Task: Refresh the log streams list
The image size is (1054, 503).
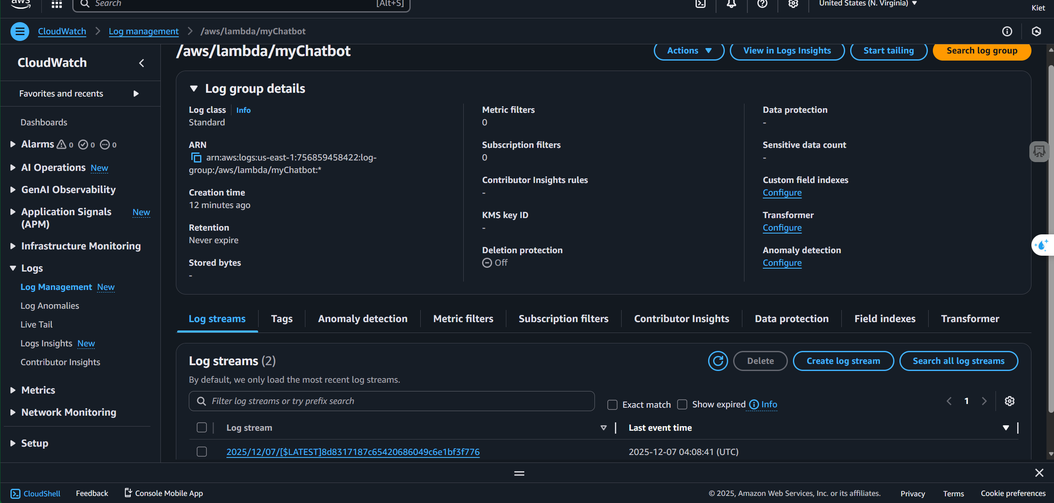Action: coord(718,361)
